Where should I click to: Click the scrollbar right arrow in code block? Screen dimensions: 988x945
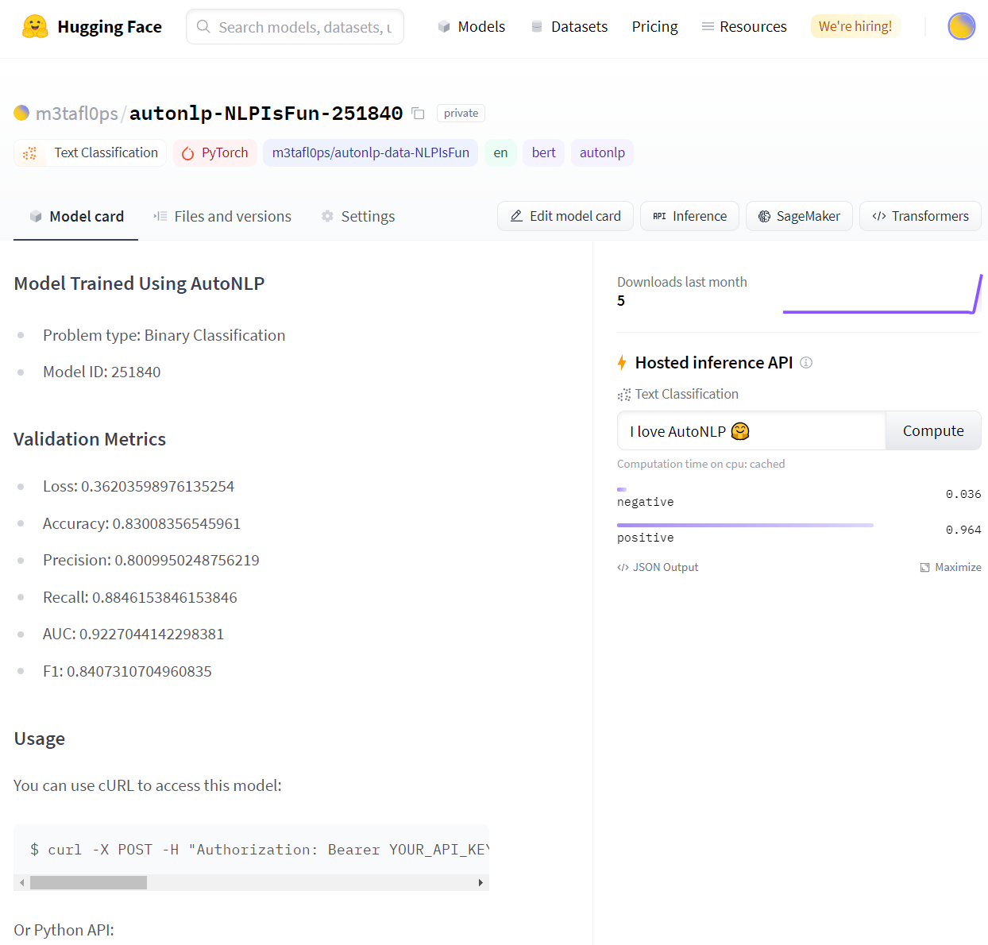(480, 883)
